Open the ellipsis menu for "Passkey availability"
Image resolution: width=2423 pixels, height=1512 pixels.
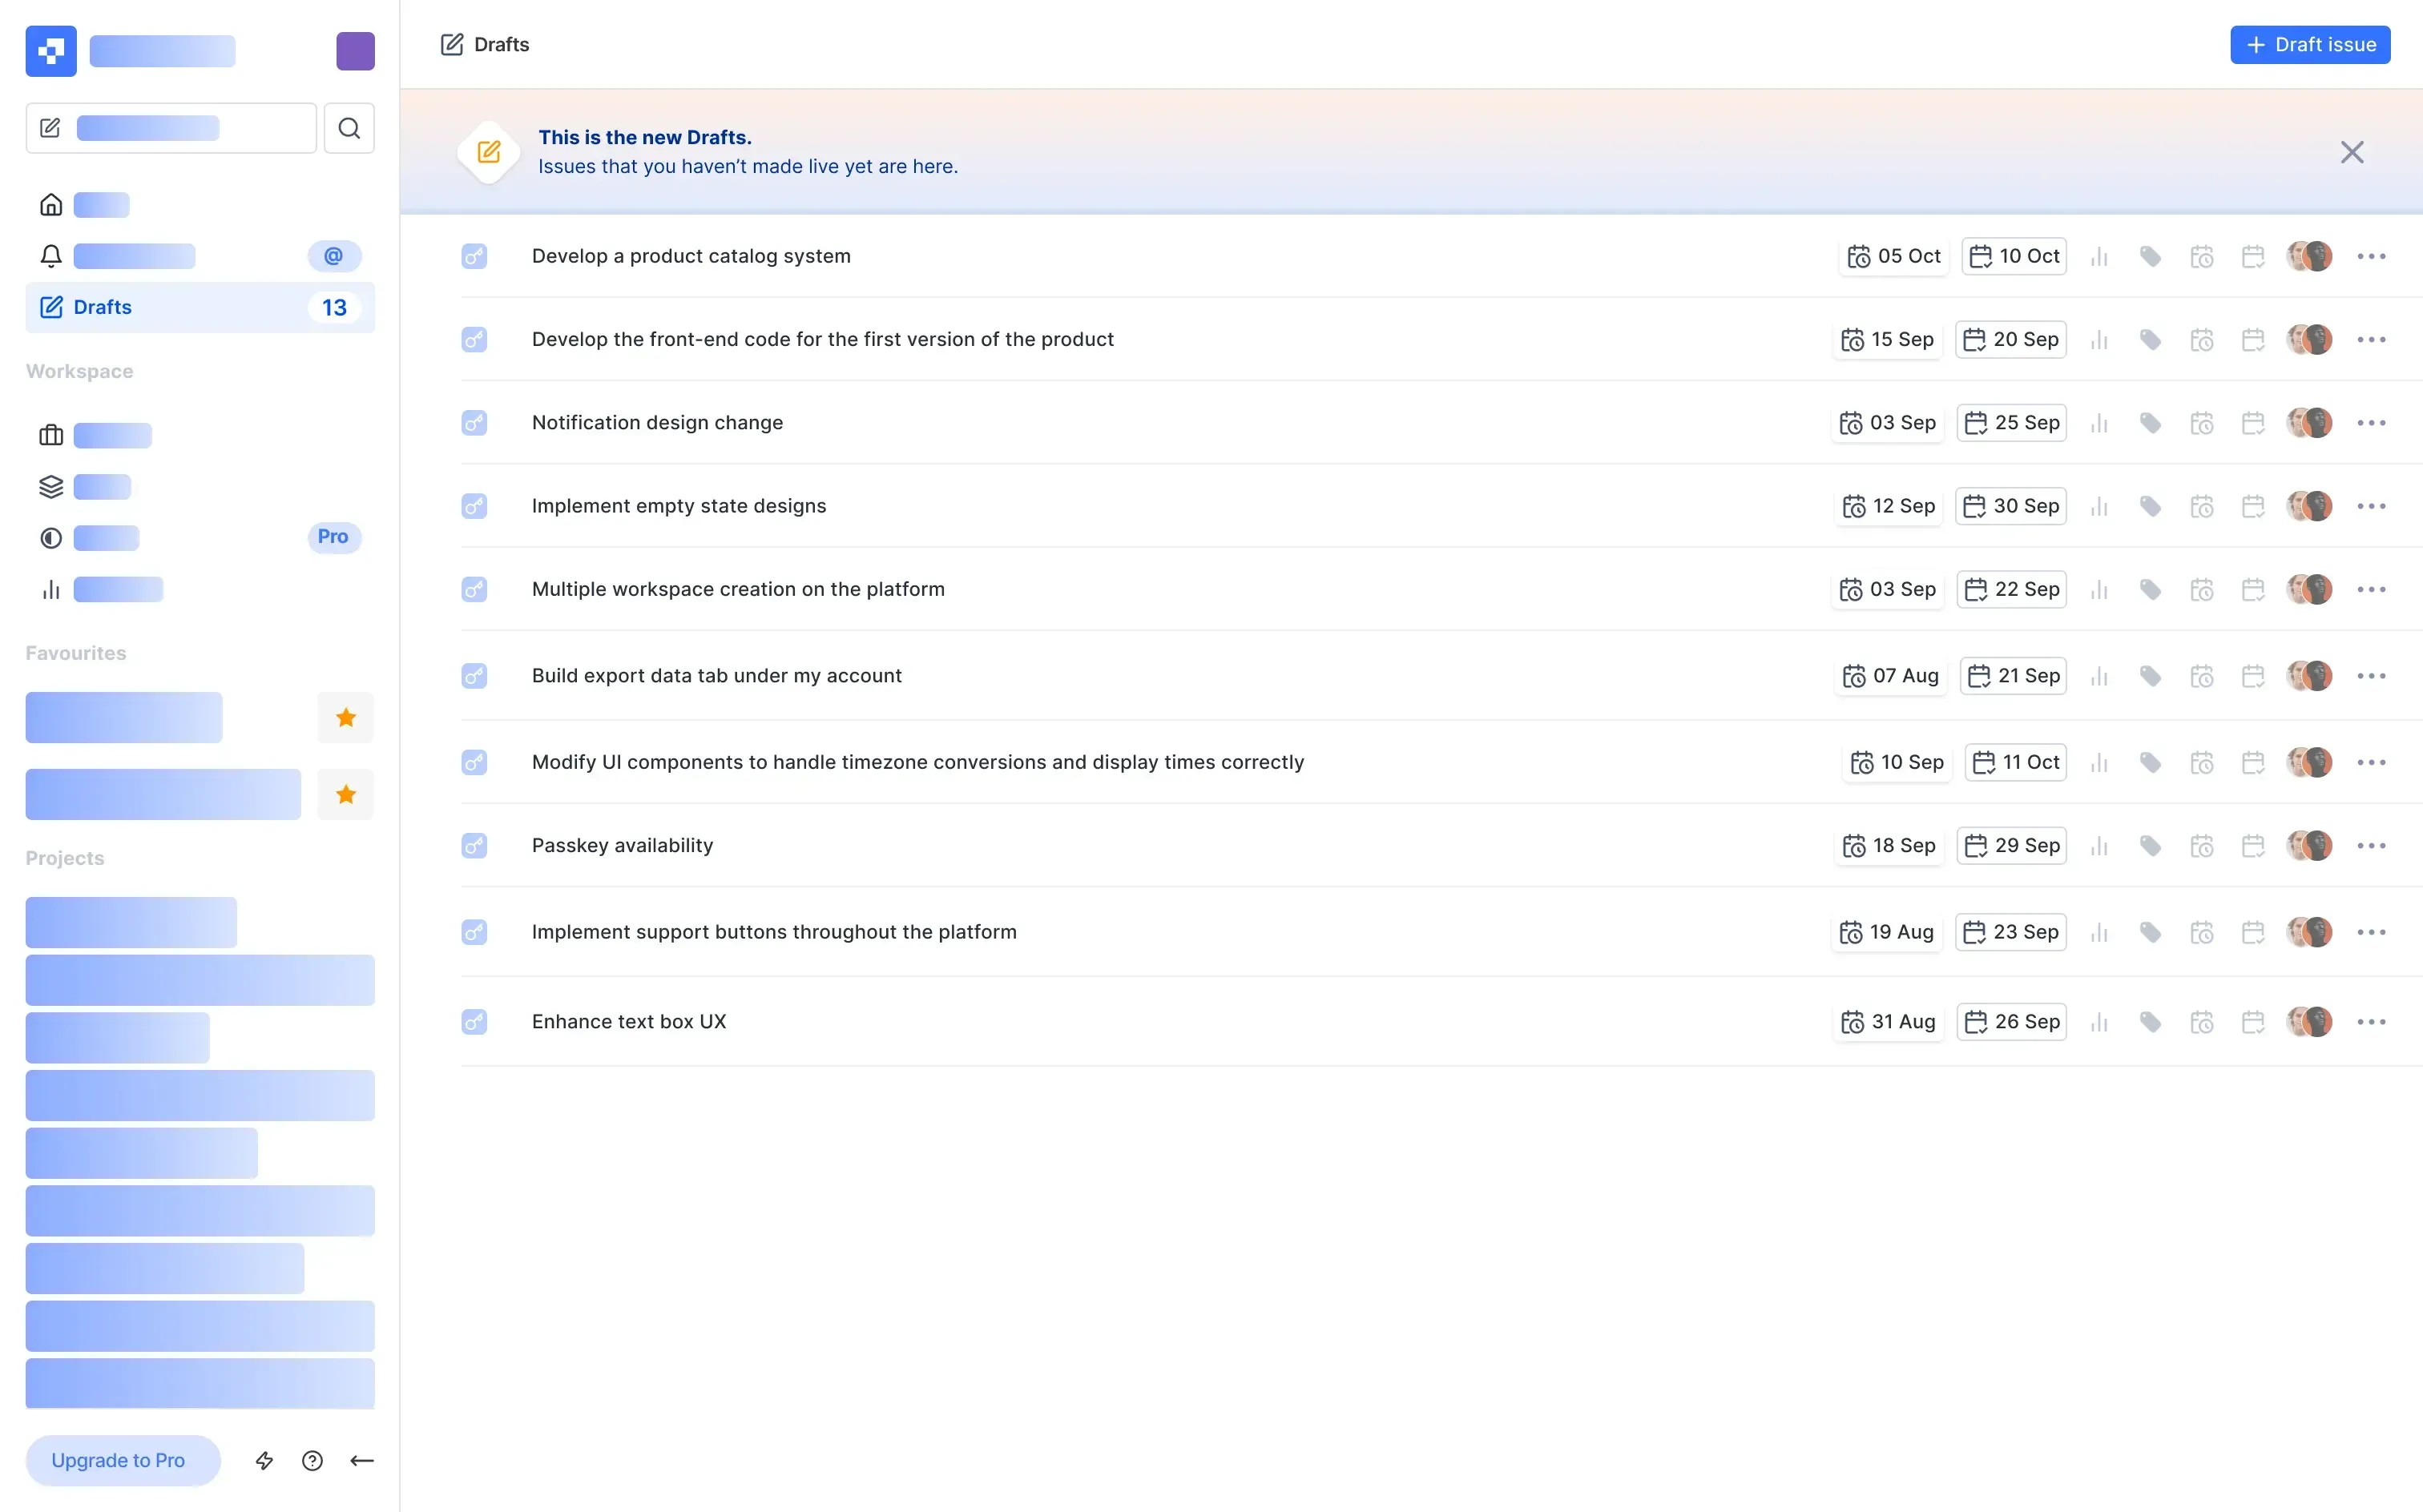pos(2373,845)
